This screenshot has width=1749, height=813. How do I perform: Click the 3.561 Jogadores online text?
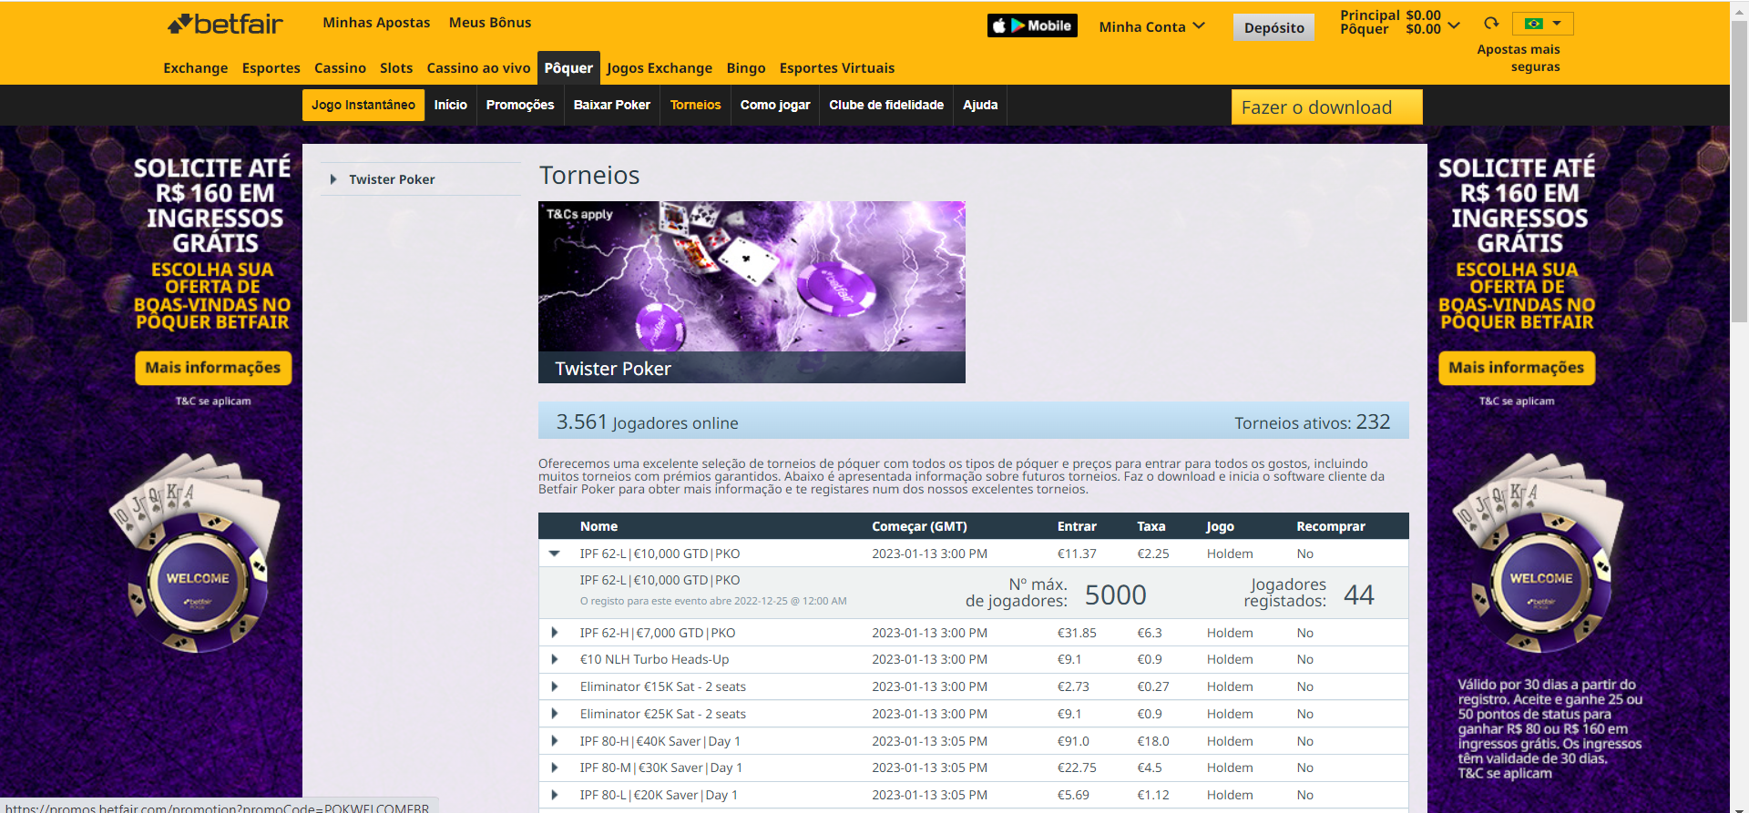pyautogui.click(x=648, y=422)
